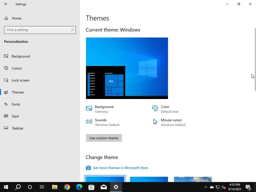This screenshot has width=256, height=192.
Task: Click the Background picture icon under current theme
Action: 89,108
